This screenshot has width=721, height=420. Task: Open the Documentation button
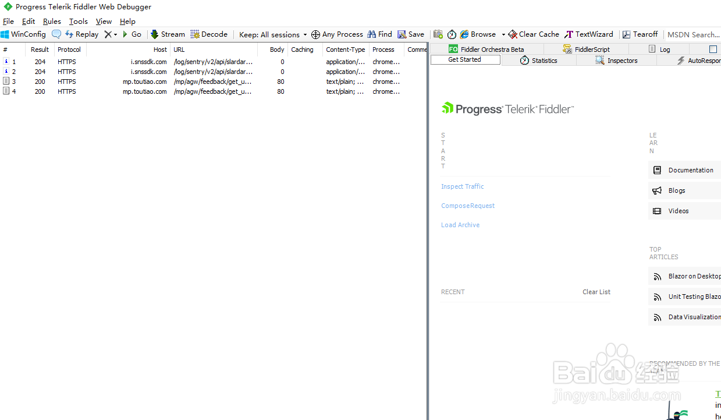(x=684, y=170)
